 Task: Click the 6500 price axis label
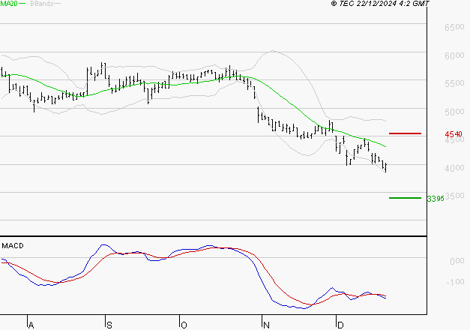tap(454, 27)
